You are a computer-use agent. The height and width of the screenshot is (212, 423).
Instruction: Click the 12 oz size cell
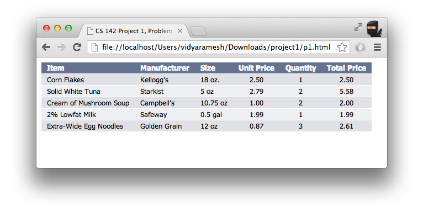[x=209, y=126]
